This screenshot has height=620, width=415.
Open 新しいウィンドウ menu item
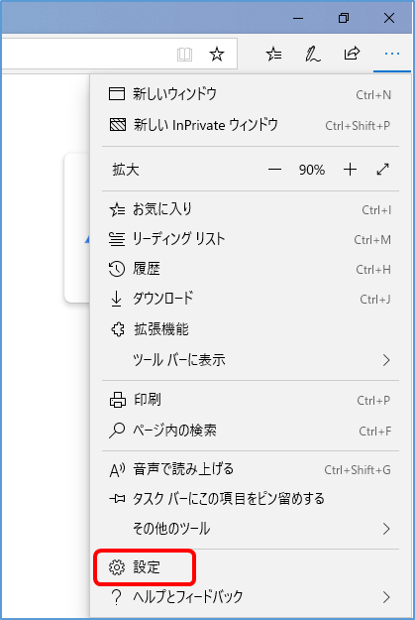[x=251, y=94]
